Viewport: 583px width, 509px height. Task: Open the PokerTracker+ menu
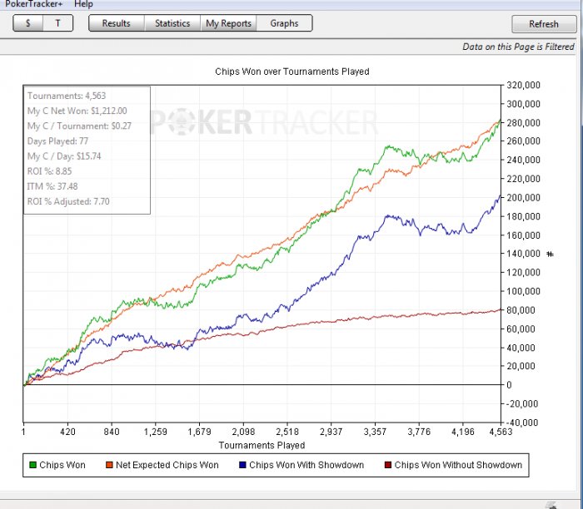click(x=33, y=3)
